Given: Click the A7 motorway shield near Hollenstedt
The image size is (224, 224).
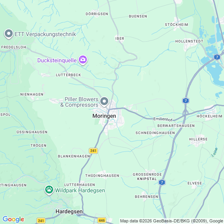Looking at the screenshot, I should tap(217, 57).
